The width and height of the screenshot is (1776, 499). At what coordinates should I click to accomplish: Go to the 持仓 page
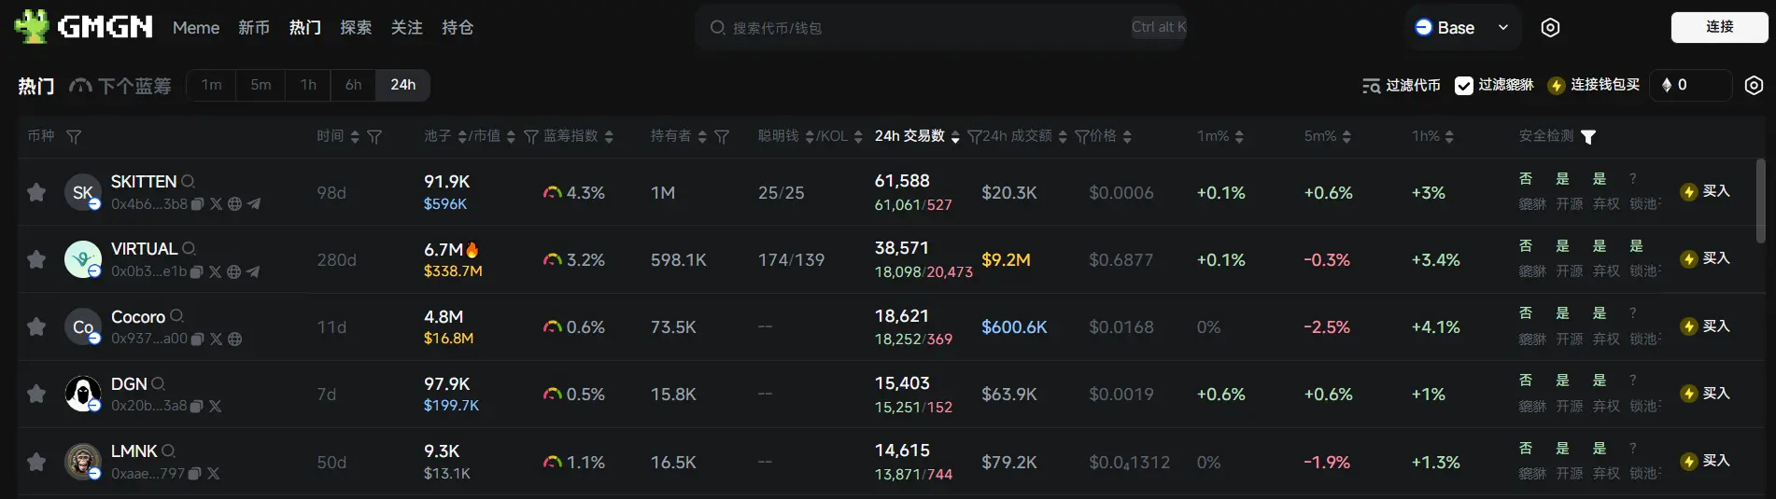click(458, 28)
